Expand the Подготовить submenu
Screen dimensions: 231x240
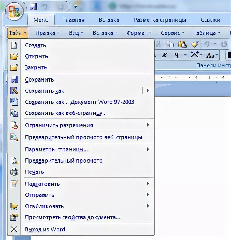click(x=148, y=184)
